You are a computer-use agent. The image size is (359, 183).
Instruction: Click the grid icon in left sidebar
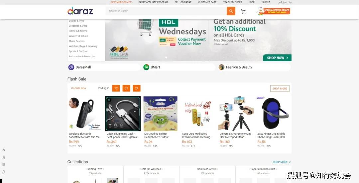pos(4,164)
